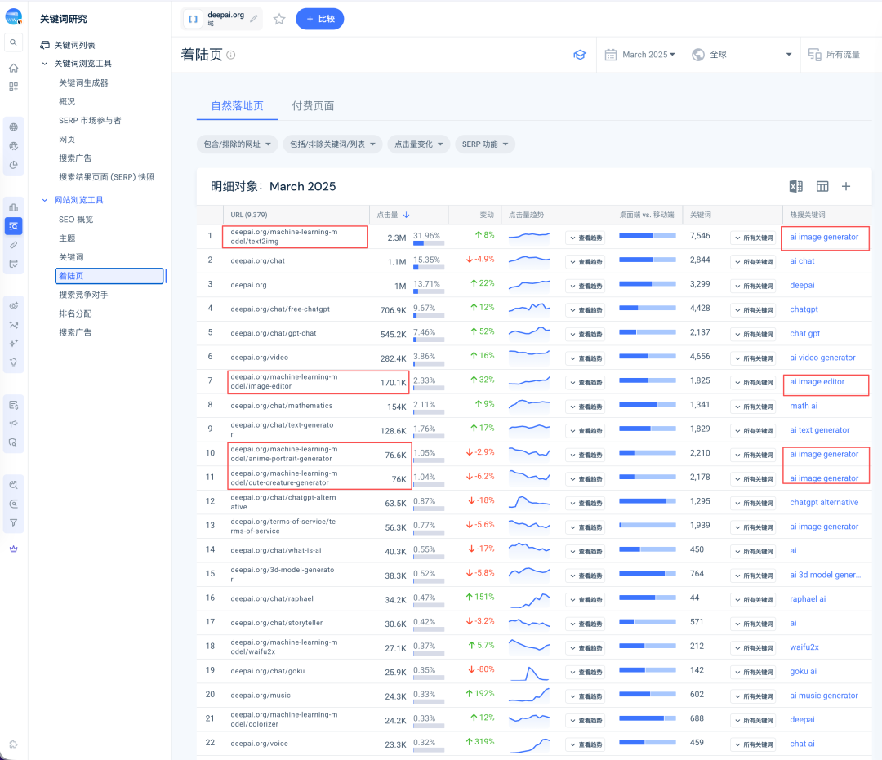Image resolution: width=882 pixels, height=760 pixels.
Task: Open the 包括/排除关键词/列表 filter dropdown
Action: pos(332,144)
